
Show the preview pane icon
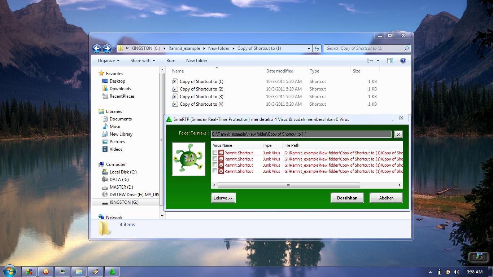(390, 60)
